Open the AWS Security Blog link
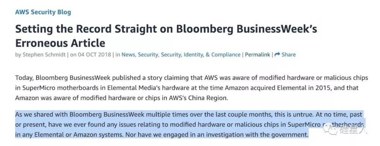The height and width of the screenshot is (146, 380). coord(43,12)
